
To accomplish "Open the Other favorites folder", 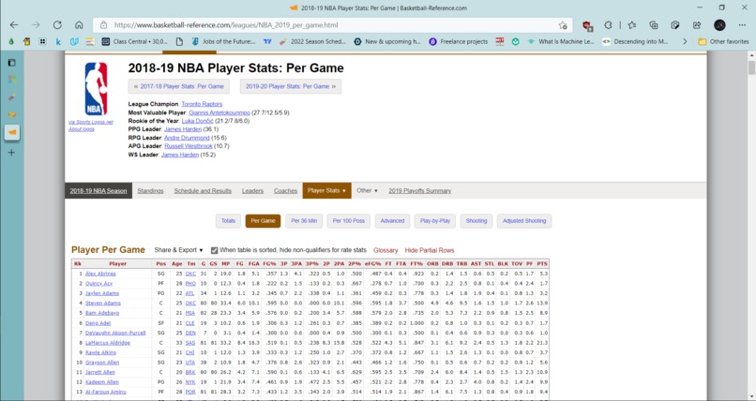I will (x=723, y=42).
